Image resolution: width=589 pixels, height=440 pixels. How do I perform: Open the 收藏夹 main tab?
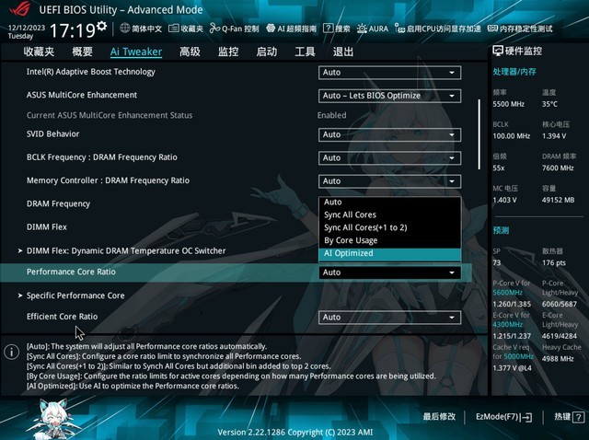point(39,52)
